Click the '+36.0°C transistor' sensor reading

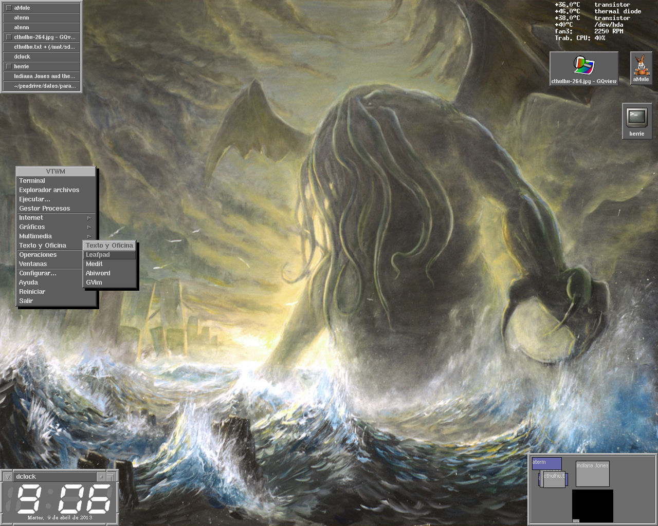coord(593,5)
